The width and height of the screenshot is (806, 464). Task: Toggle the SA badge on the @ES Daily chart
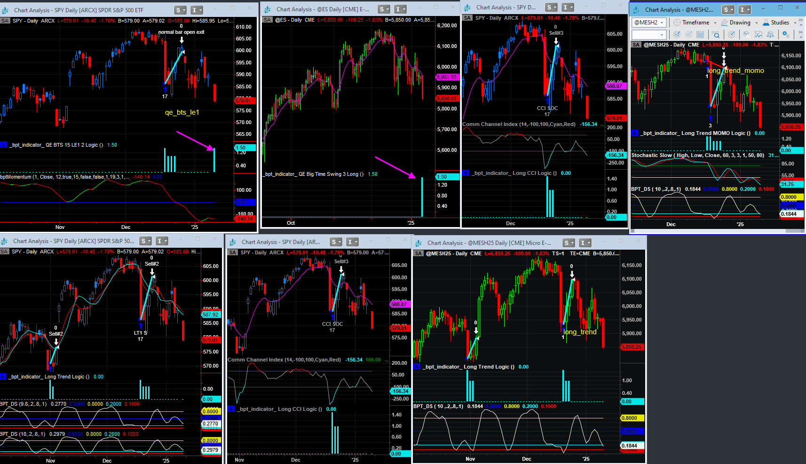(267, 20)
